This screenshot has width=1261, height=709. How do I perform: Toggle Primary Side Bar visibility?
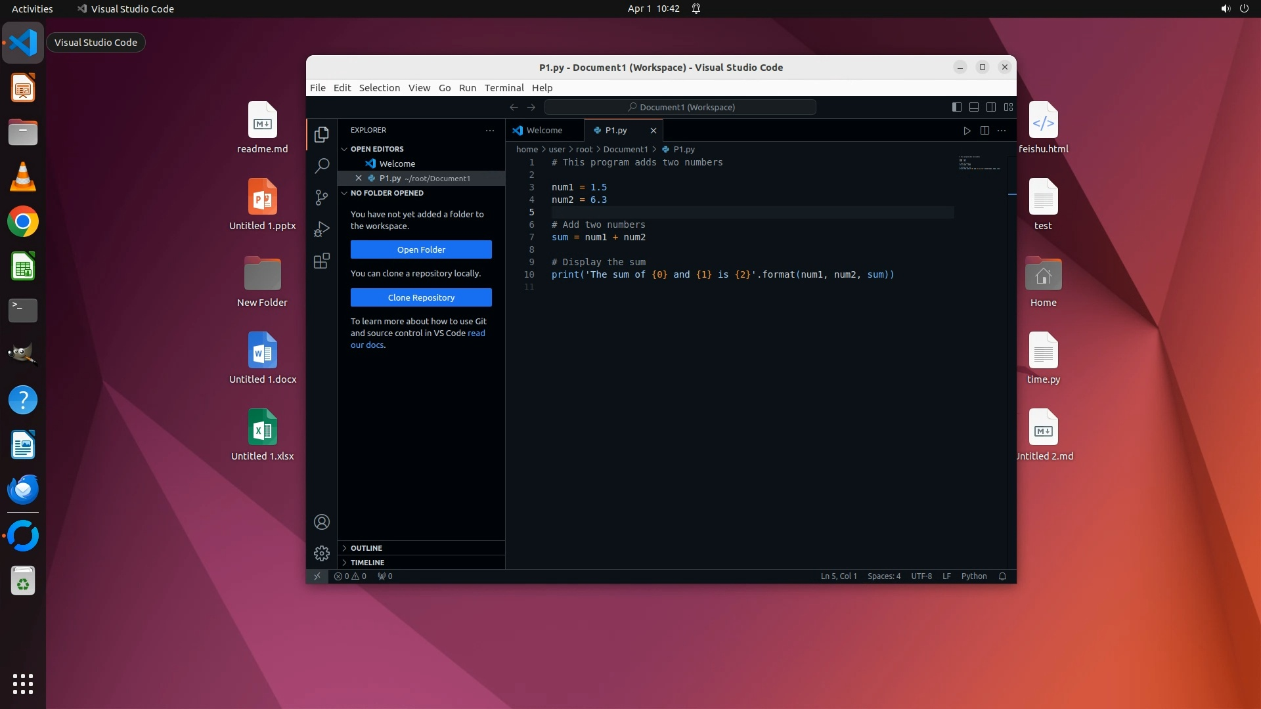[x=957, y=107]
